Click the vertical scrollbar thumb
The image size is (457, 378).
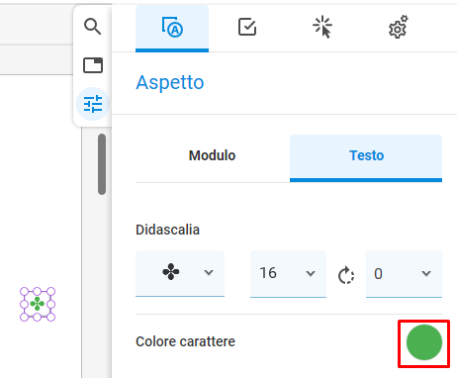(102, 164)
